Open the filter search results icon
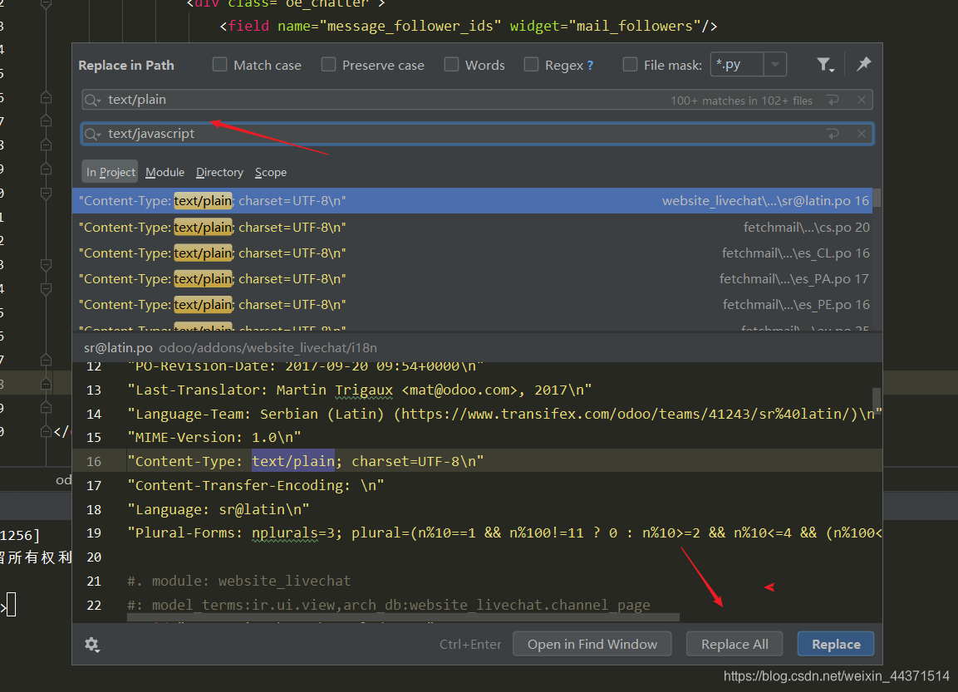The height and width of the screenshot is (692, 958). (x=825, y=65)
